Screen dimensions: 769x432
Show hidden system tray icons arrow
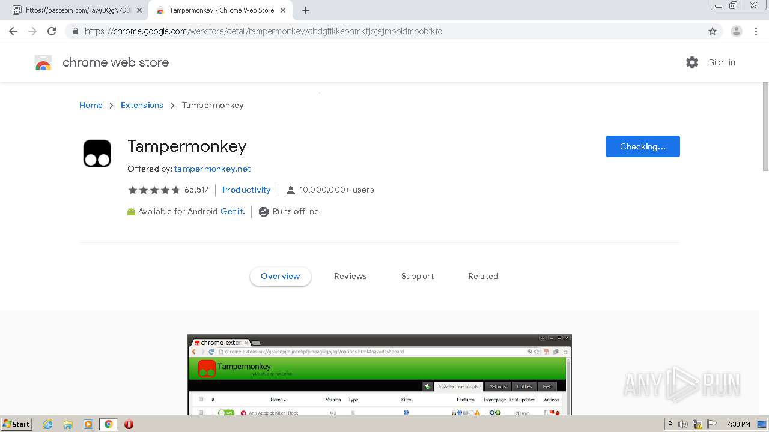pyautogui.click(x=670, y=424)
